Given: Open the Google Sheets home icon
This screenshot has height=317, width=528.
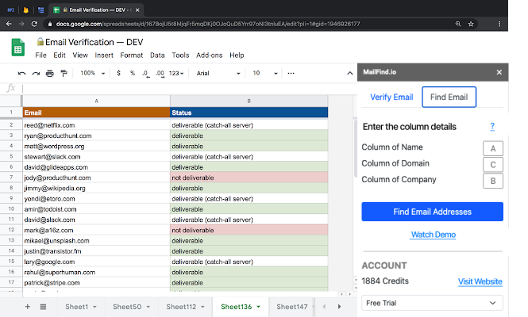Looking at the screenshot, I should pyautogui.click(x=17, y=48).
